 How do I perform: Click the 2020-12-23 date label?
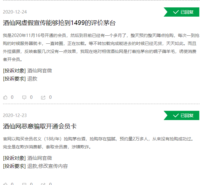click(15, 115)
